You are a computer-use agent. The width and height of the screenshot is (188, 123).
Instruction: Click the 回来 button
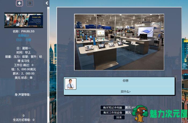[x=119, y=117]
